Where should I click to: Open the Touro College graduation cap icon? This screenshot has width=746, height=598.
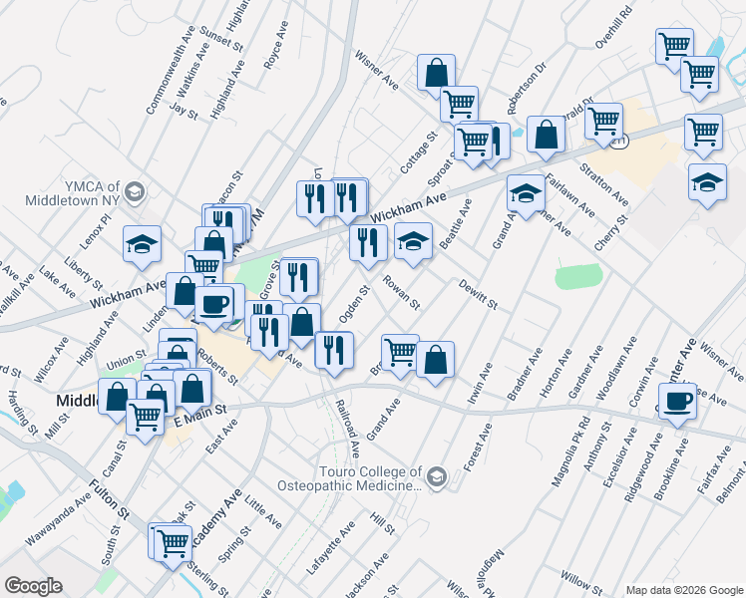pyautogui.click(x=436, y=477)
